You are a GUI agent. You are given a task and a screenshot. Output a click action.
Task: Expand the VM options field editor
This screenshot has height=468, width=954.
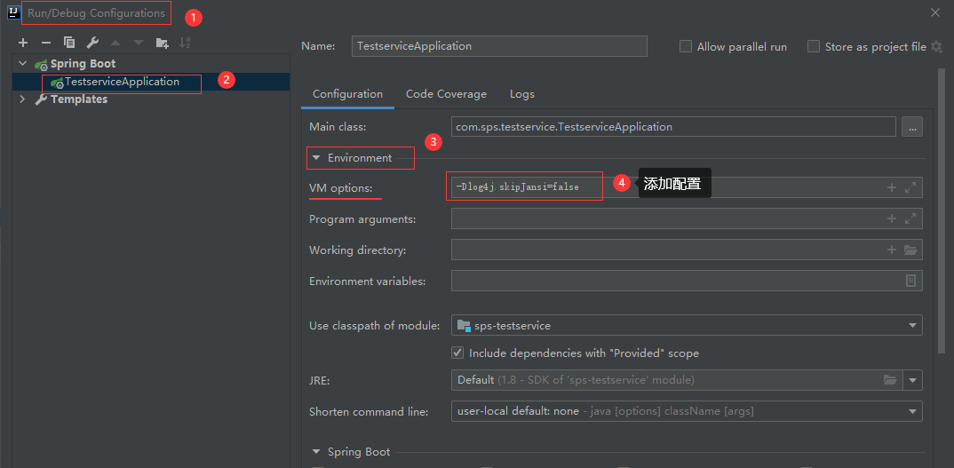pos(910,187)
